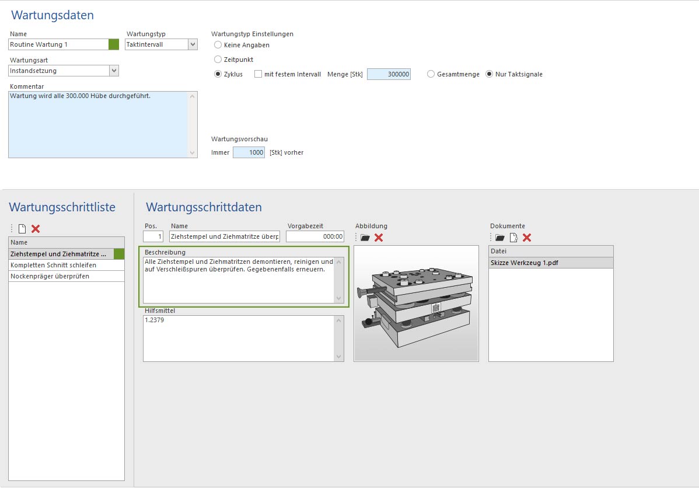Click the Vorgabezeit time field
The width and height of the screenshot is (699, 488).
click(x=315, y=236)
